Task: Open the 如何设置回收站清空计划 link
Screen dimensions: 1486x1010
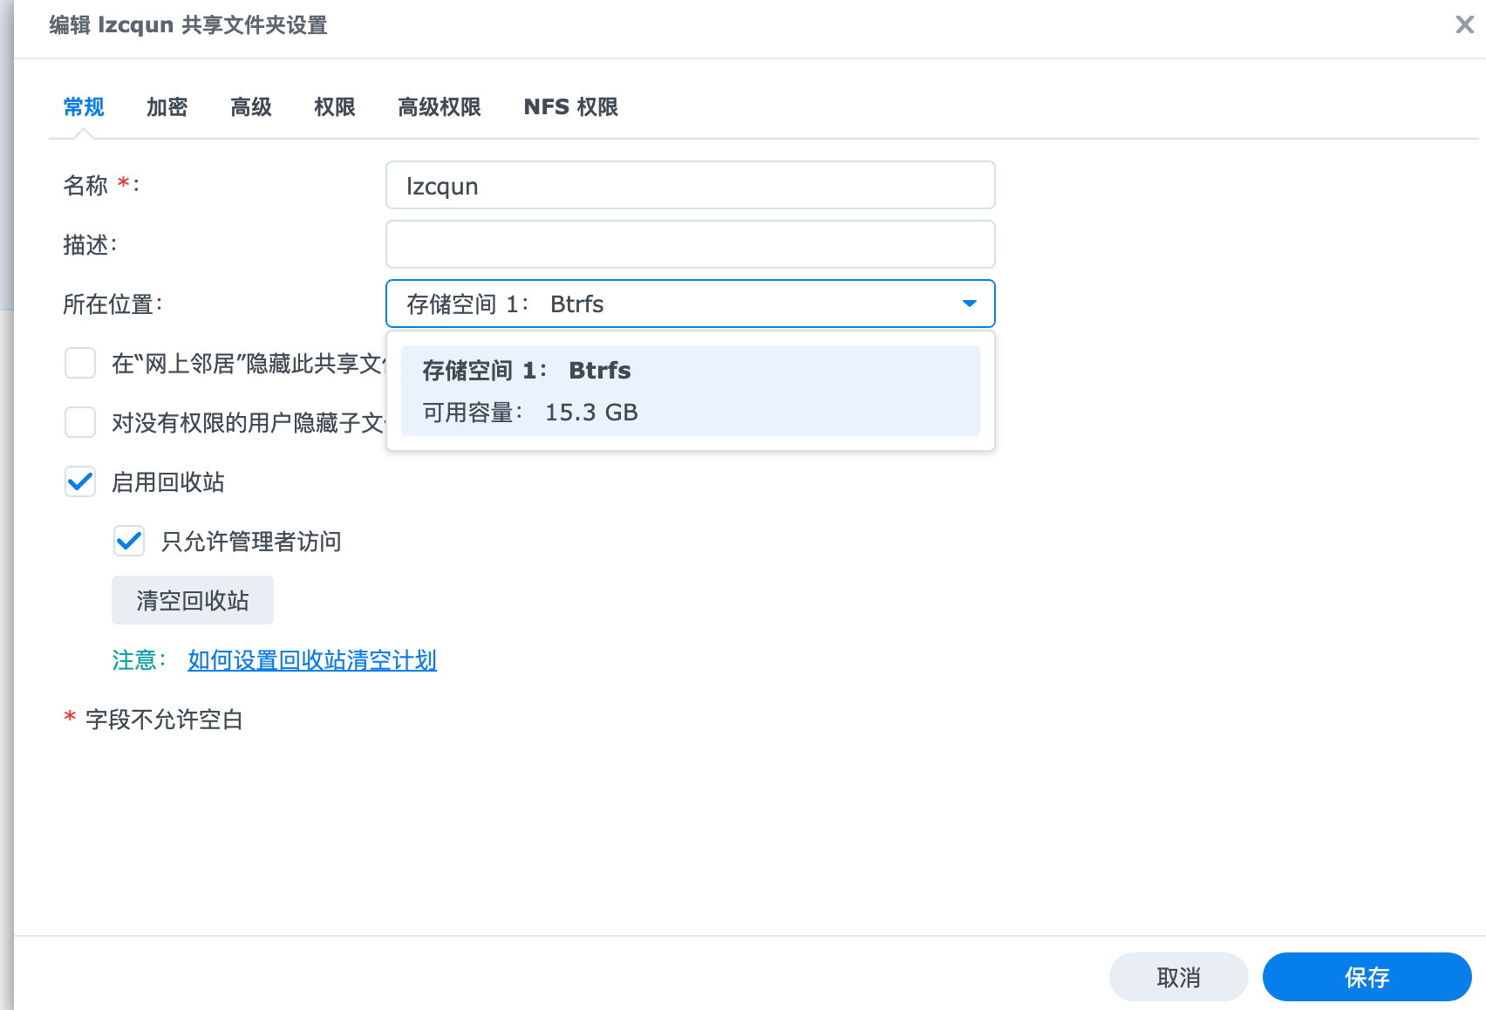Action: pyautogui.click(x=312, y=660)
